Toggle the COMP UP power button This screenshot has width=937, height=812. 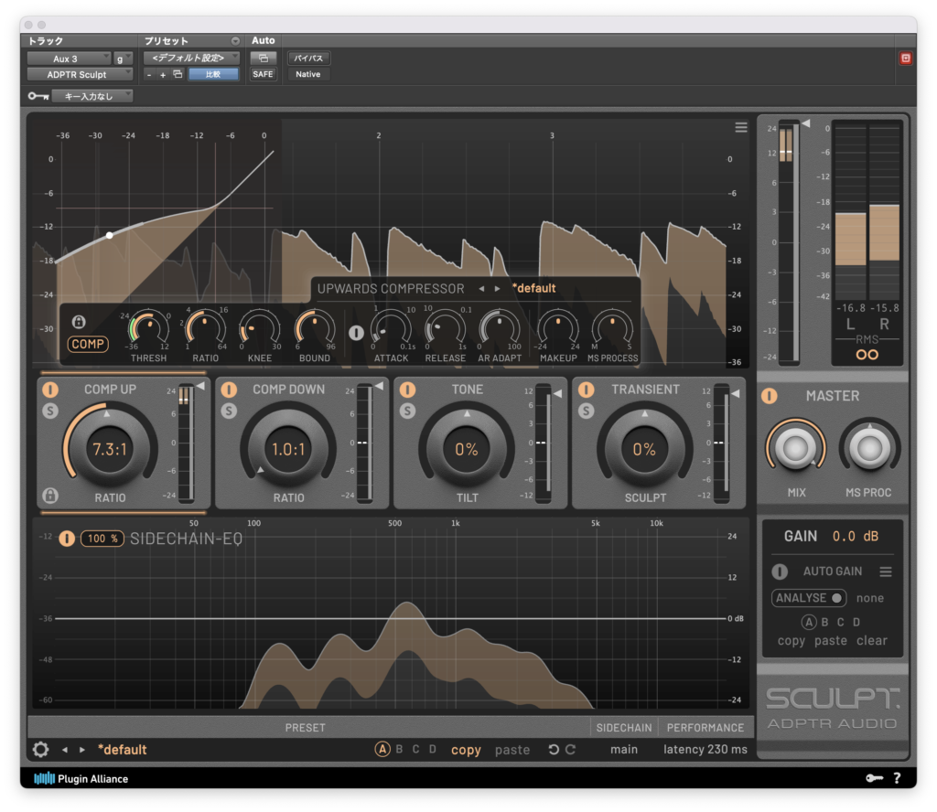pos(50,390)
